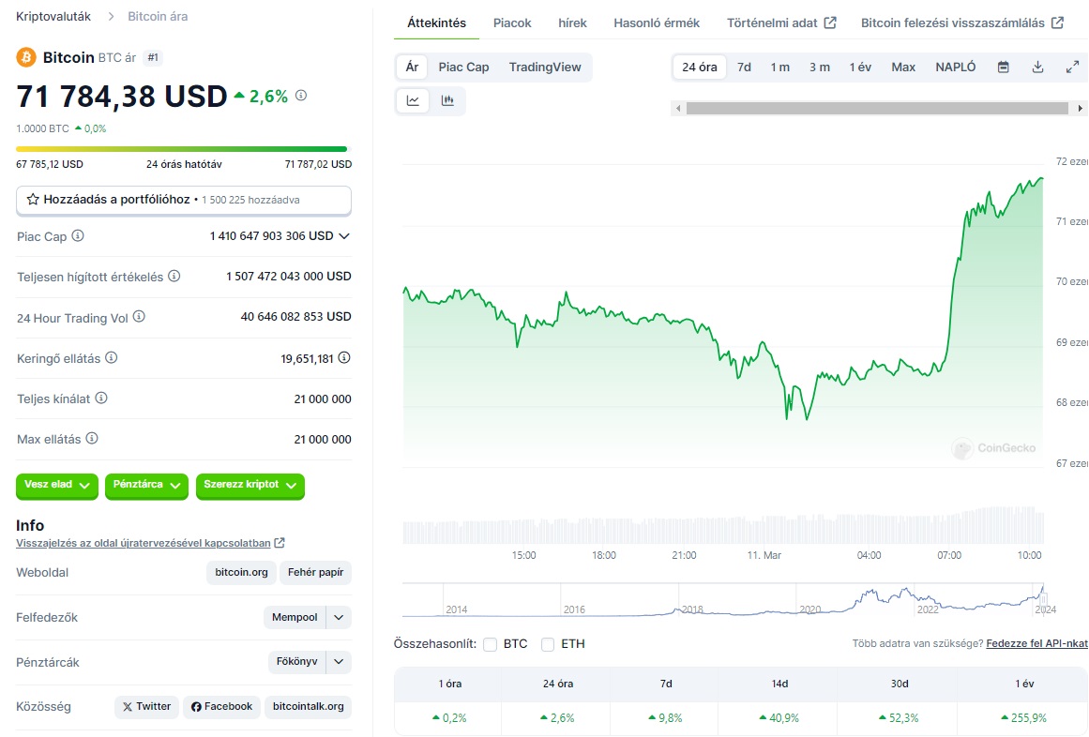The image size is (1089, 737).
Task: Click the star icon on portfolio button
Action: [33, 199]
